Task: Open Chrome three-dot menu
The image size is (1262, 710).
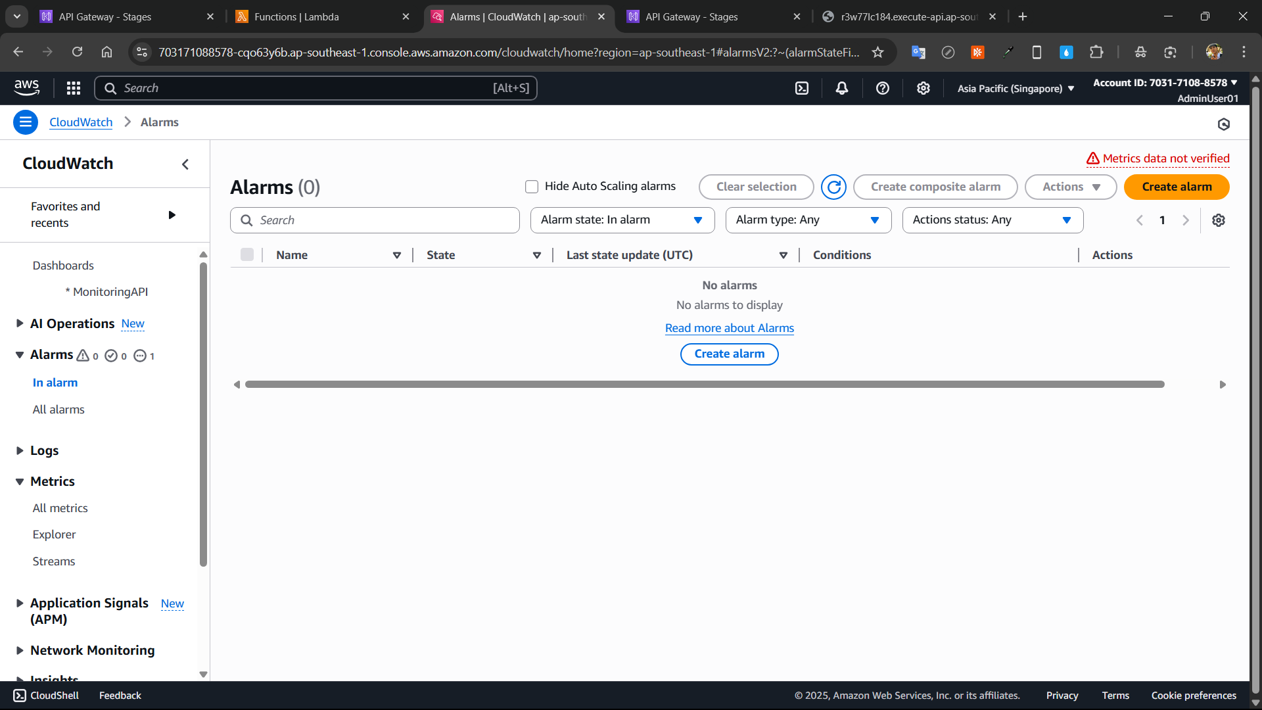Action: [1244, 52]
